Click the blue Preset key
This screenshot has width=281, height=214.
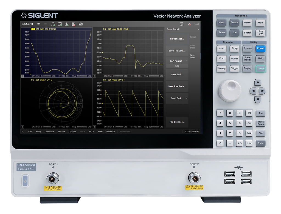point(261,48)
